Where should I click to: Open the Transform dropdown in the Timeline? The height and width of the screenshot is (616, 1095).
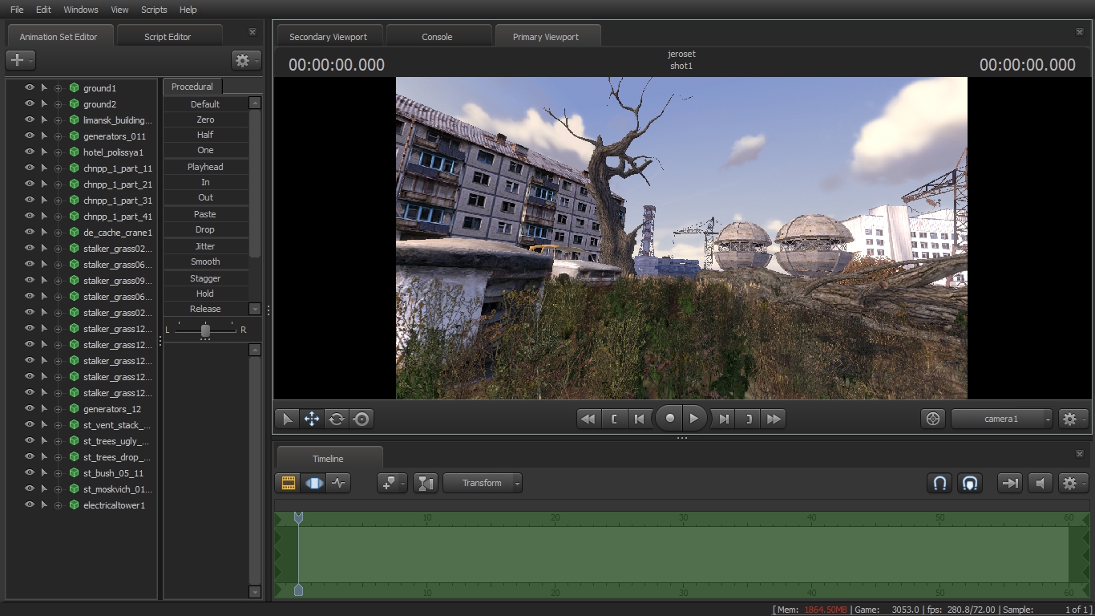click(483, 483)
